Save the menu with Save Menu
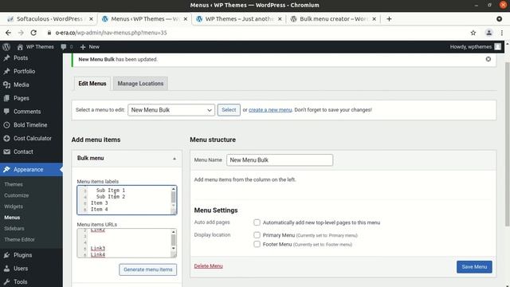Viewport: 510px width, 287px height. (x=474, y=267)
